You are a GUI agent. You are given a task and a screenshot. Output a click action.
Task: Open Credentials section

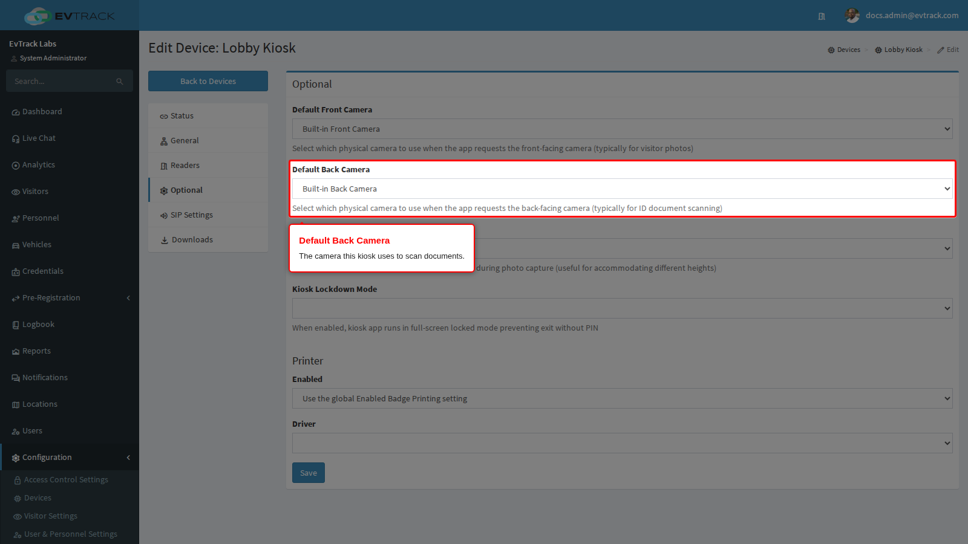[x=70, y=271]
